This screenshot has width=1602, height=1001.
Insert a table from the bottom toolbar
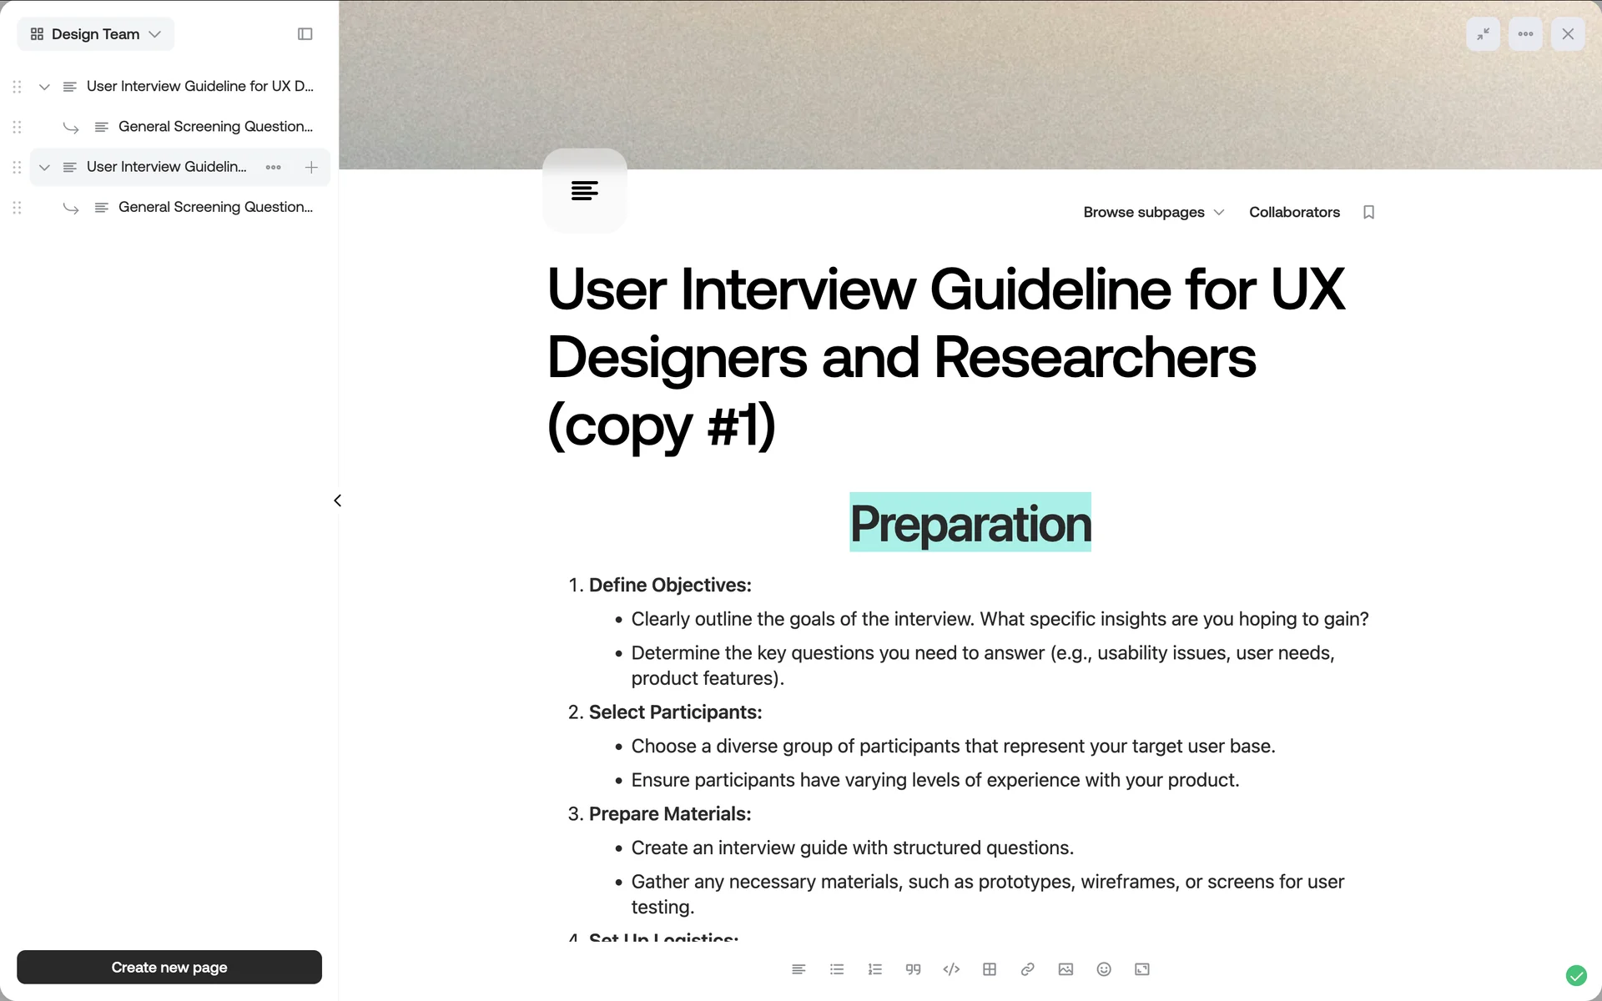[x=990, y=969]
